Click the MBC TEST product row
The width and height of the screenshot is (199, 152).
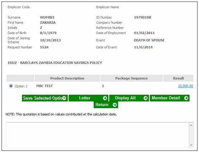pos(100,86)
